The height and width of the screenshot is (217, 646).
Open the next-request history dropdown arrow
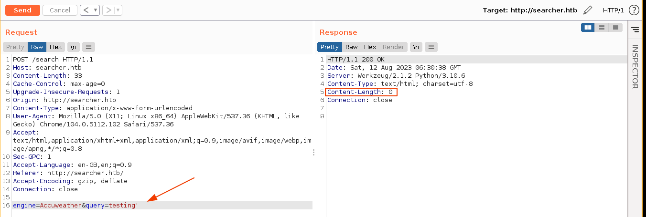(118, 10)
